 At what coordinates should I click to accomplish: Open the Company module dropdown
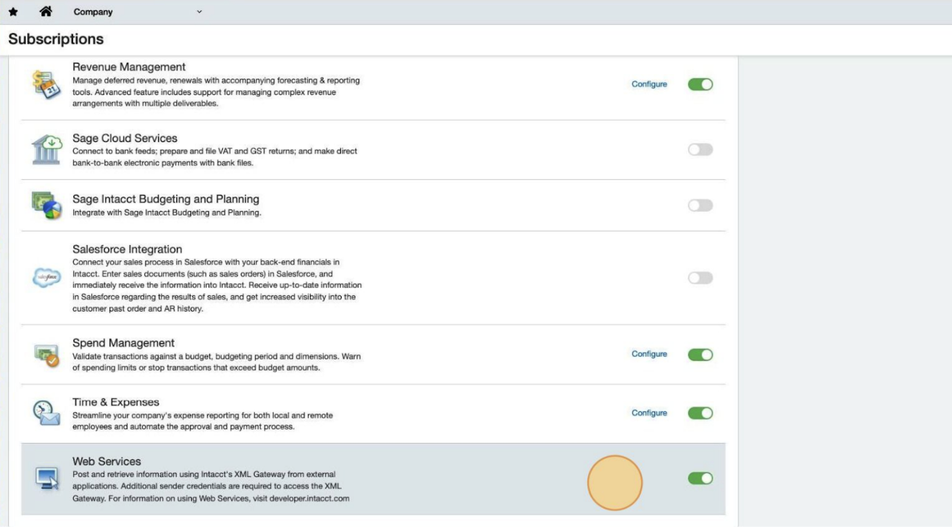coord(93,12)
